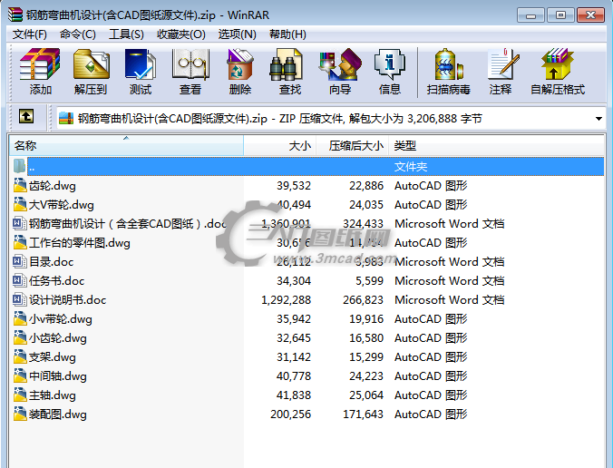
Task: Expand the archive path dropdown arrow
Action: click(x=598, y=118)
